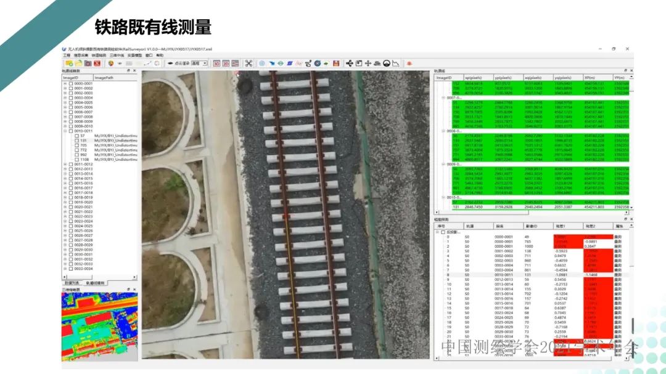
Task: Click the red save disk icon
Action: coord(336,63)
